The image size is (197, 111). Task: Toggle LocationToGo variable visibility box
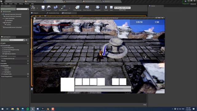[x=28, y=74]
